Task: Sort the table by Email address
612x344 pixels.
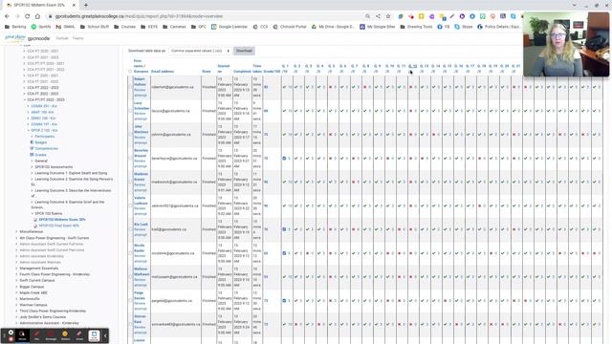Action: tap(163, 72)
